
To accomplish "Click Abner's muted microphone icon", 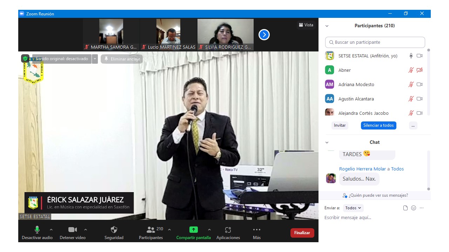I will 411,70.
